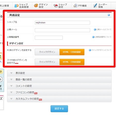Select HTML・CSSの設定 for the スマホ版 design
This screenshot has height=115, width=116.
click(x=72, y=62)
